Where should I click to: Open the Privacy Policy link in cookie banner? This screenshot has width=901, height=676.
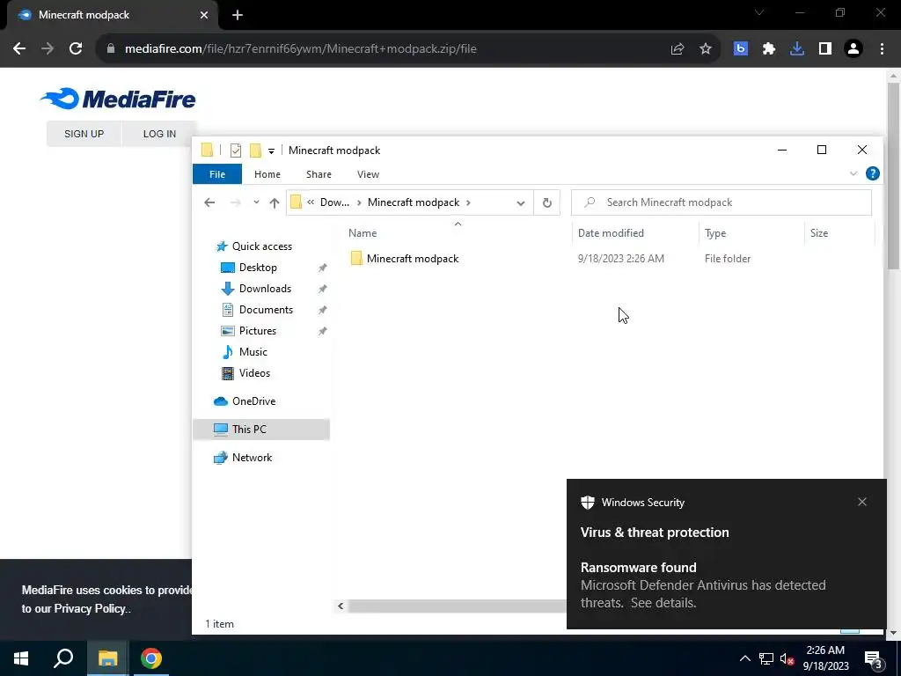click(x=90, y=609)
